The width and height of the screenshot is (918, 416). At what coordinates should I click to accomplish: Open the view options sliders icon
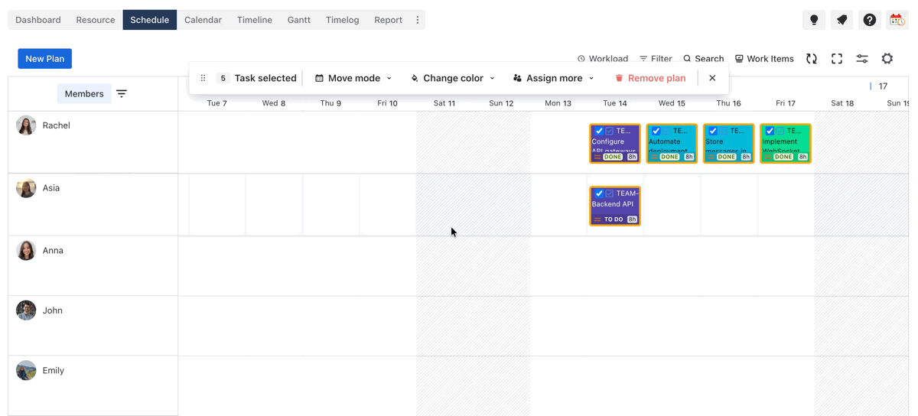click(x=862, y=59)
